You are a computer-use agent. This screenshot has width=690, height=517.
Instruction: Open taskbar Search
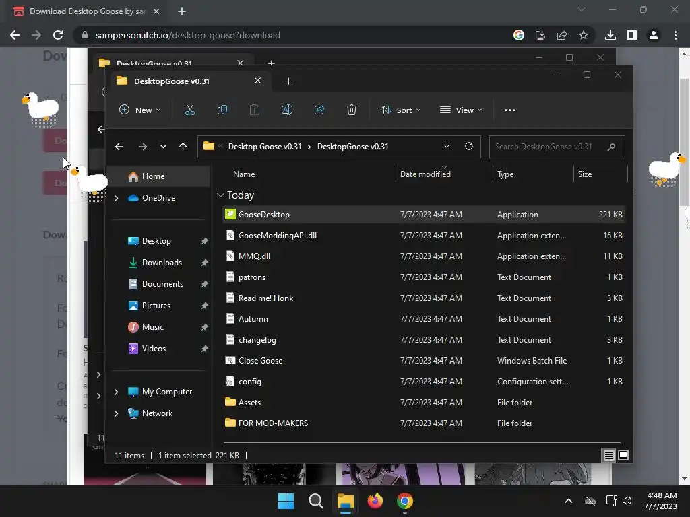pyautogui.click(x=315, y=501)
